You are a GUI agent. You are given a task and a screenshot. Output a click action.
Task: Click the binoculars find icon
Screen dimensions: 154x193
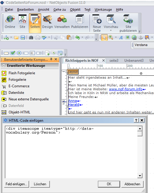pyautogui.click(x=31, y=37)
